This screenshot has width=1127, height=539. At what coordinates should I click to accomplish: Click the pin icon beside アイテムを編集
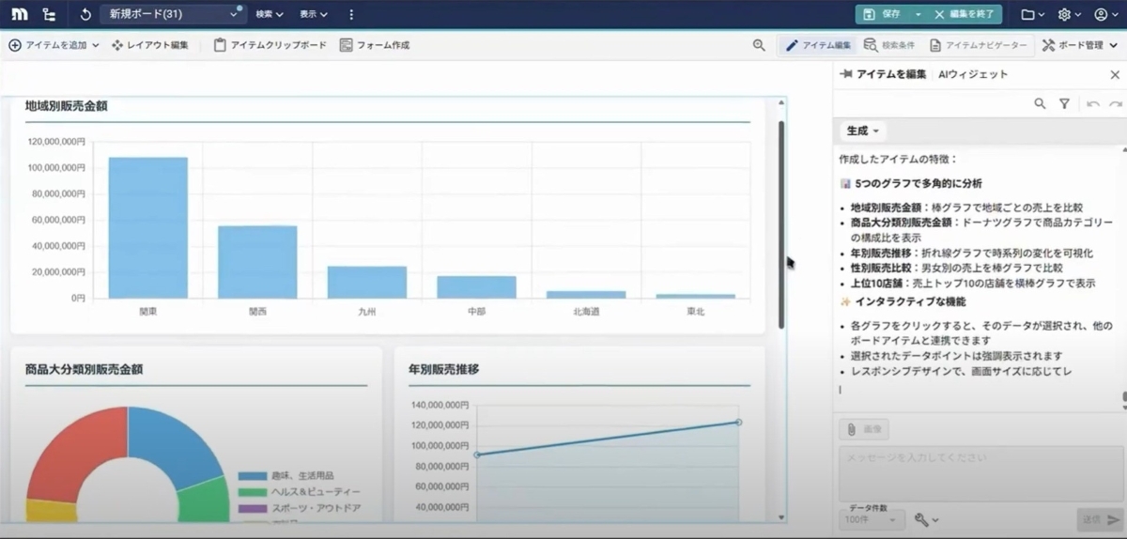point(847,74)
